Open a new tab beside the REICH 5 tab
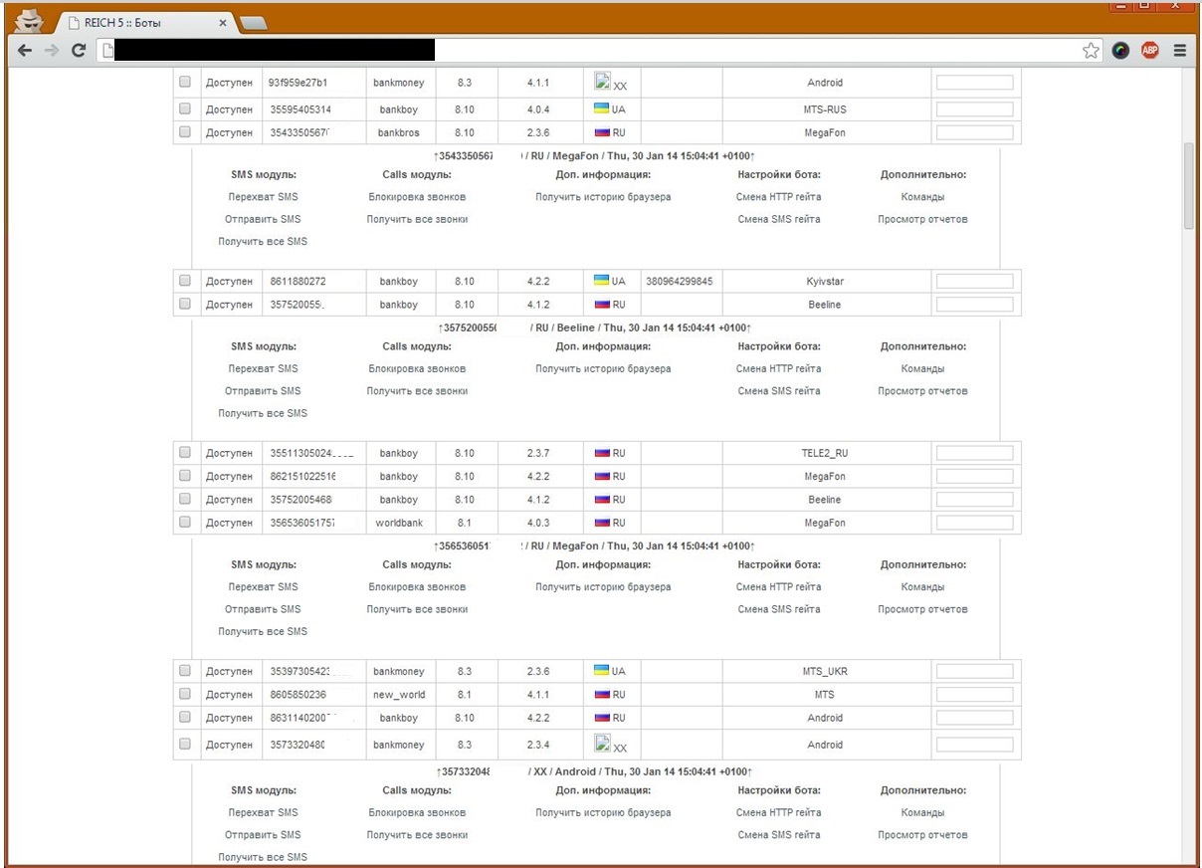The image size is (1202, 868). (254, 23)
